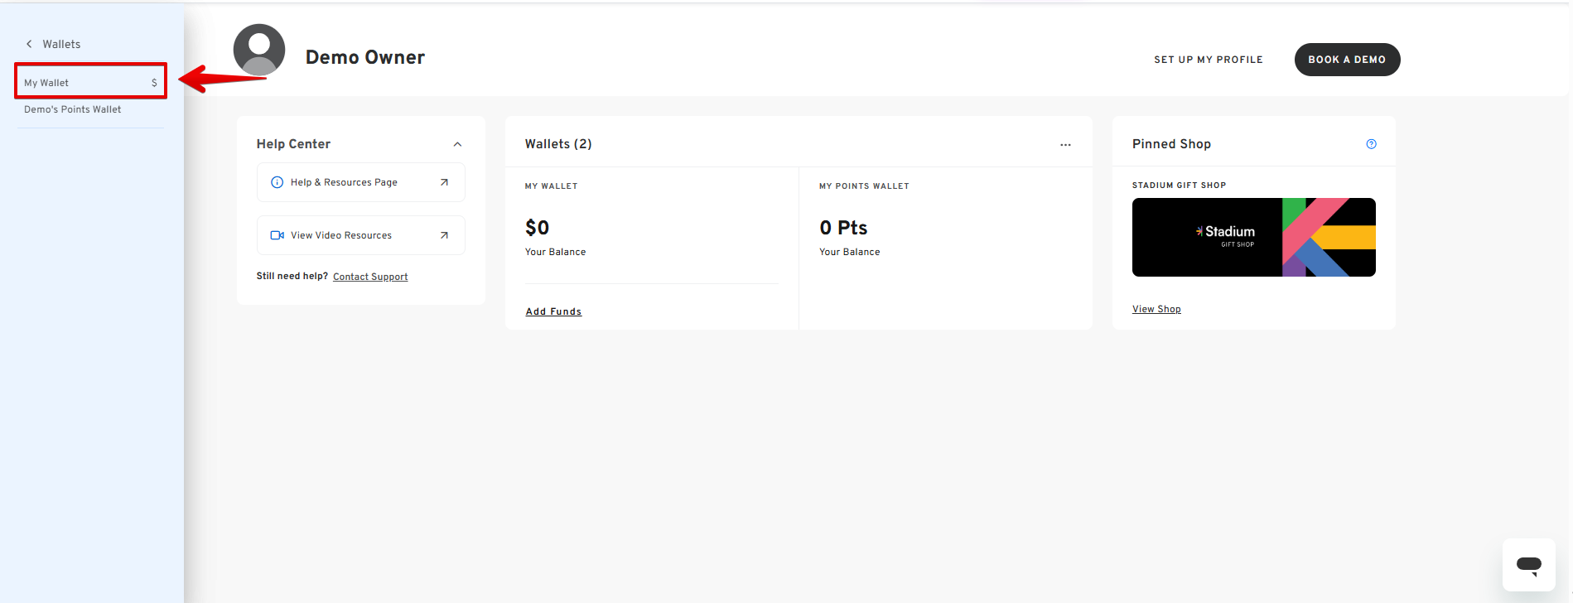Click external link arrow on Help & Resources Page

point(444,182)
